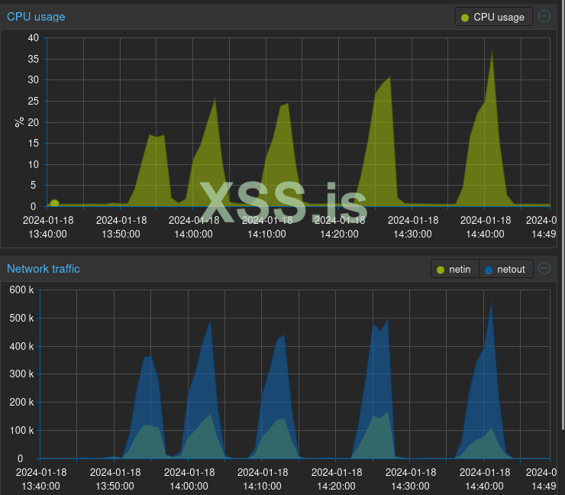Click the 600 k label on Network y-axis
This screenshot has width=565, height=495.
pyautogui.click(x=21, y=290)
